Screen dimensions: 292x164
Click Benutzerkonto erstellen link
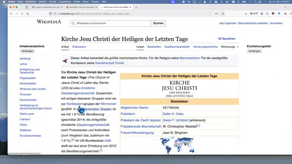click(253, 23)
